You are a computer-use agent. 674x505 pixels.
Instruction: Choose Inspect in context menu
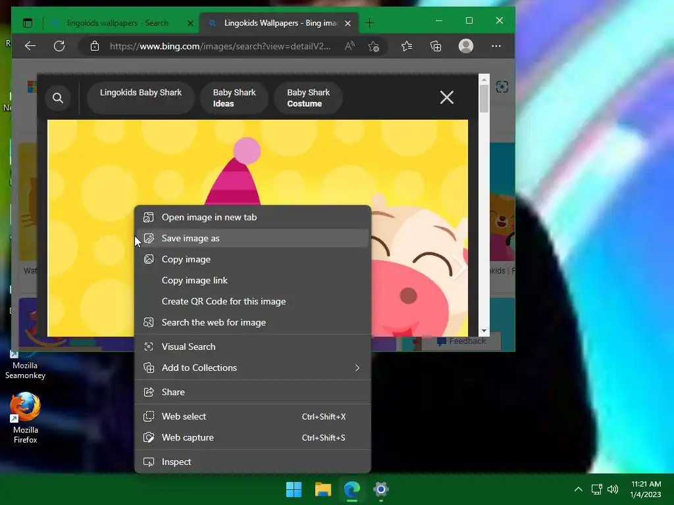point(252,462)
